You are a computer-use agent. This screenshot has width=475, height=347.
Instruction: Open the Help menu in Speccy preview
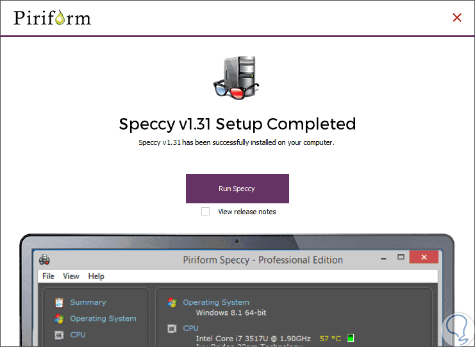point(96,276)
